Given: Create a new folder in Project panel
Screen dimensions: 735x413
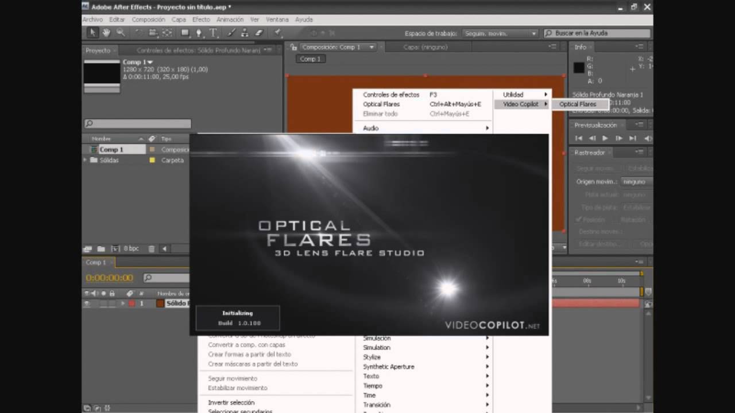Looking at the screenshot, I should coord(101,249).
